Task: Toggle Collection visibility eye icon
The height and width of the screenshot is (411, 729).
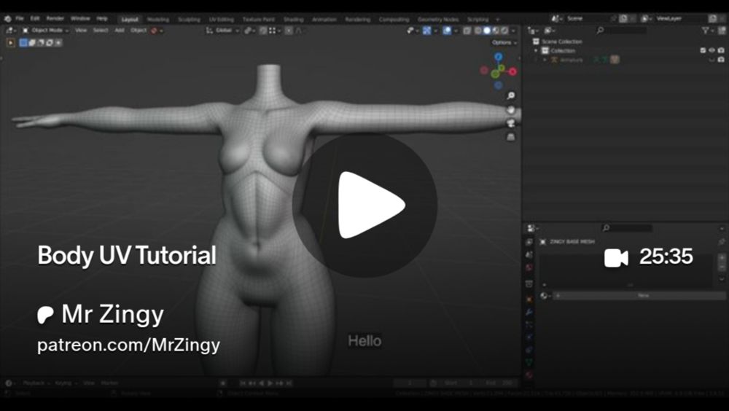Action: point(712,50)
